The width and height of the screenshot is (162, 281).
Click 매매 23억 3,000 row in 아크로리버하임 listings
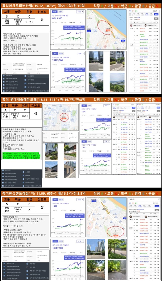click(144, 39)
